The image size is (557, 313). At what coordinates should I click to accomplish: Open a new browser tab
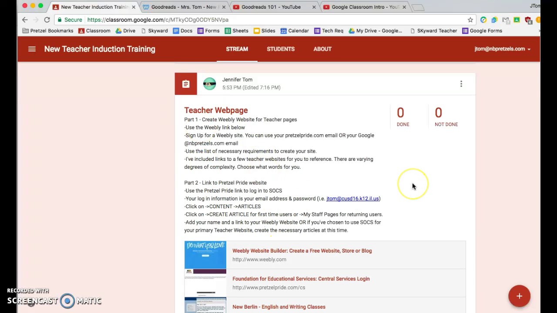pos(418,7)
